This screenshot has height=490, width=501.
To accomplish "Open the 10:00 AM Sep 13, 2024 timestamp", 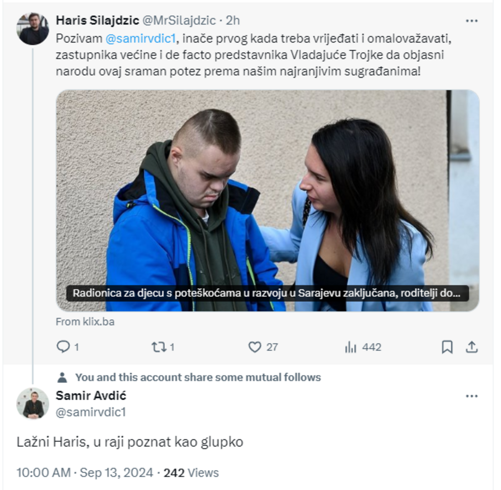I will point(85,473).
